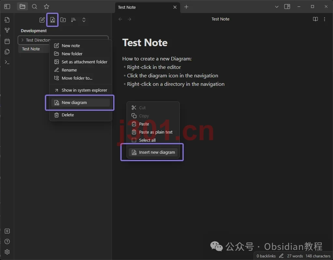Toggle the left sidebar panel
333x260 pixels.
(x=7, y=7)
